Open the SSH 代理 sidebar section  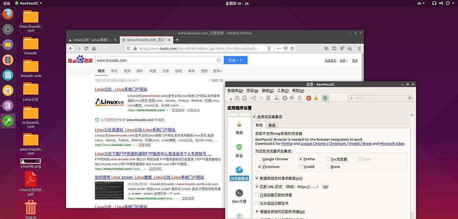(x=239, y=196)
